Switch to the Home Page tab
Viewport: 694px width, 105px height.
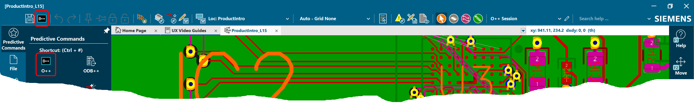(134, 31)
